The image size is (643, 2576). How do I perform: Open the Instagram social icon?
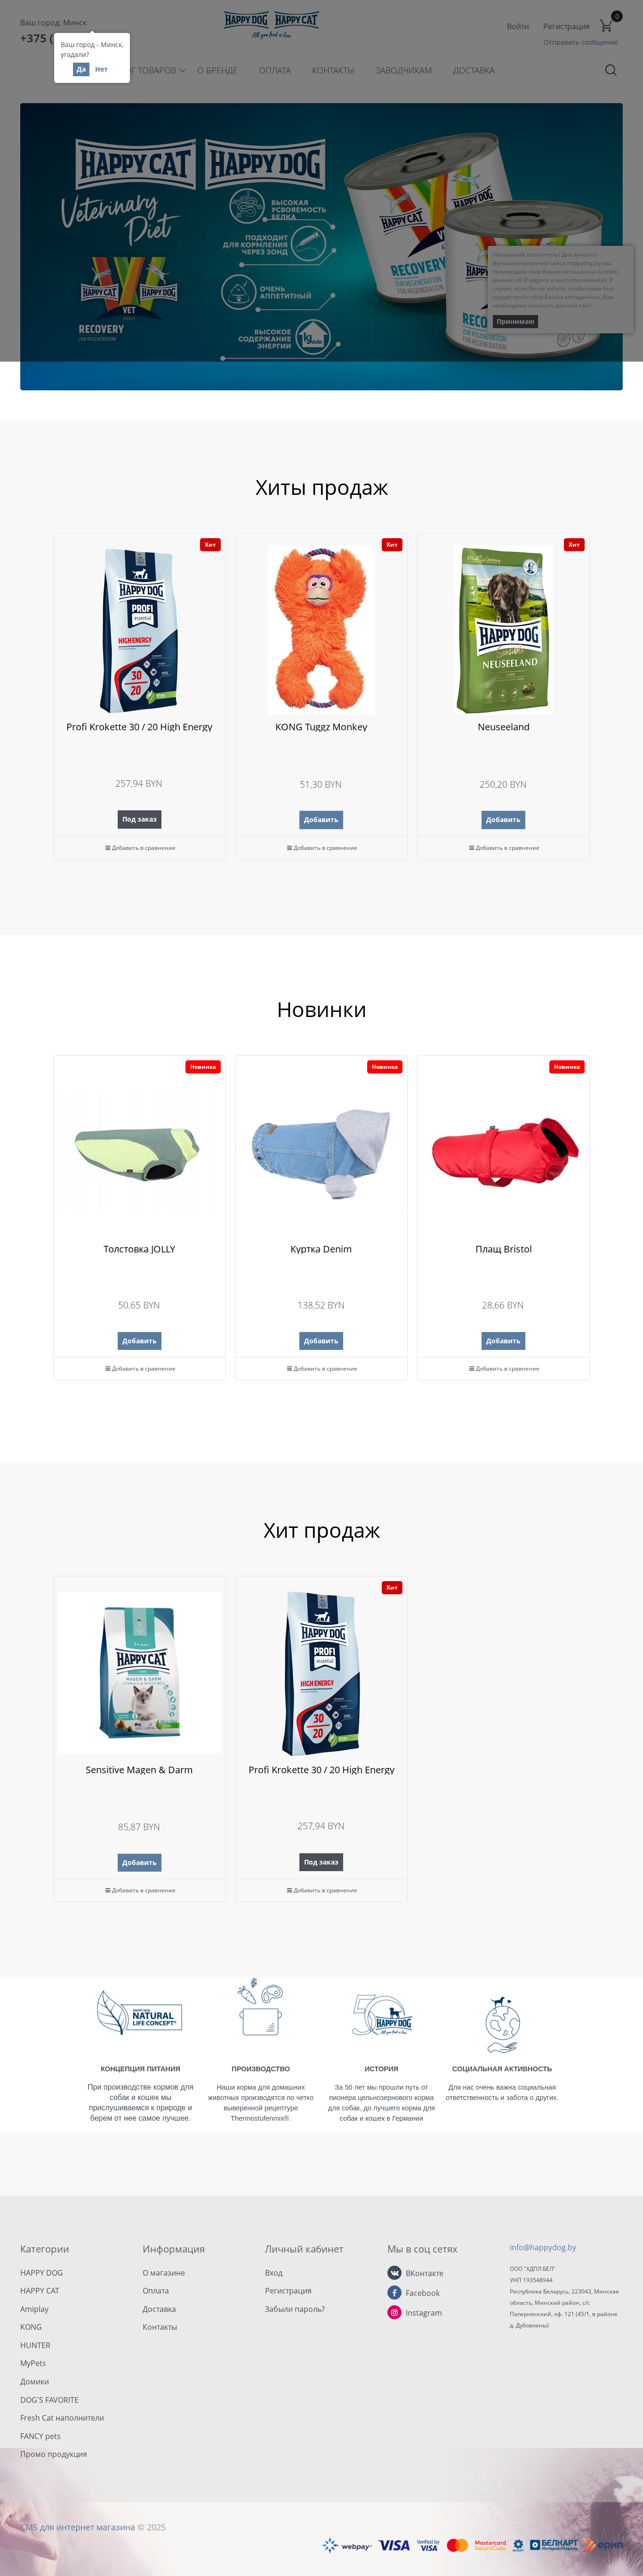(394, 2312)
